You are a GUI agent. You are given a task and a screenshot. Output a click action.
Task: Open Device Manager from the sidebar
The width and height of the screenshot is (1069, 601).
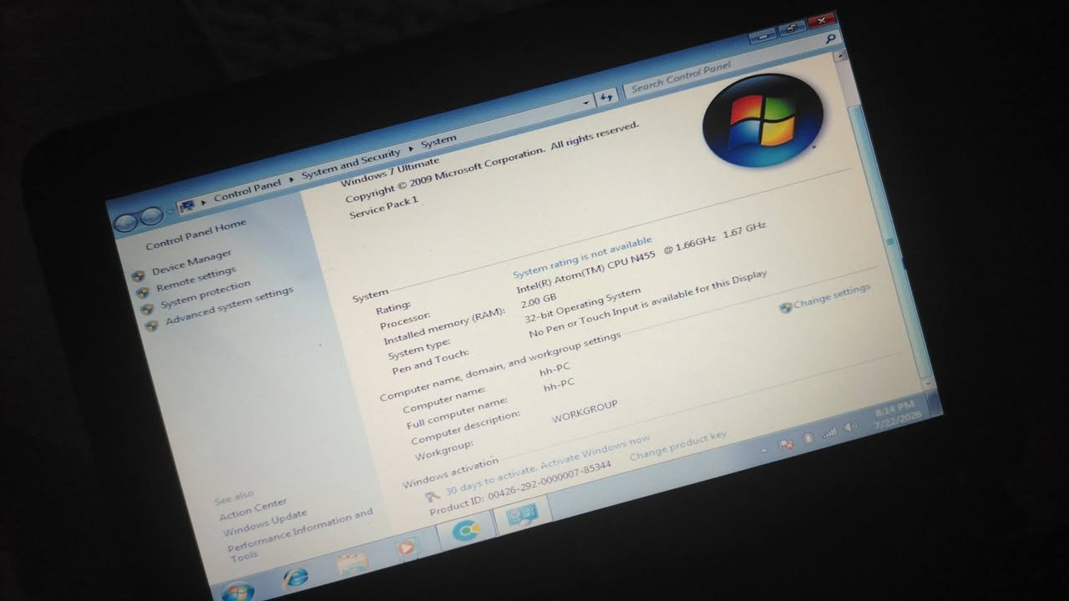pyautogui.click(x=191, y=263)
